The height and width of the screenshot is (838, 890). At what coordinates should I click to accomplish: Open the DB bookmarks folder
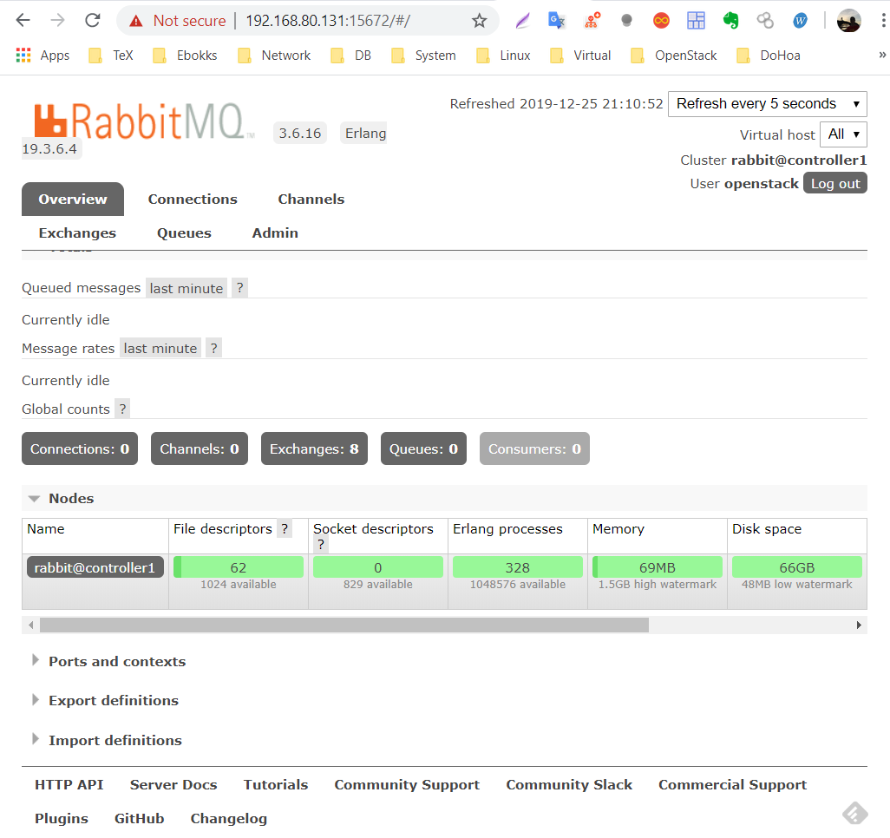click(351, 55)
